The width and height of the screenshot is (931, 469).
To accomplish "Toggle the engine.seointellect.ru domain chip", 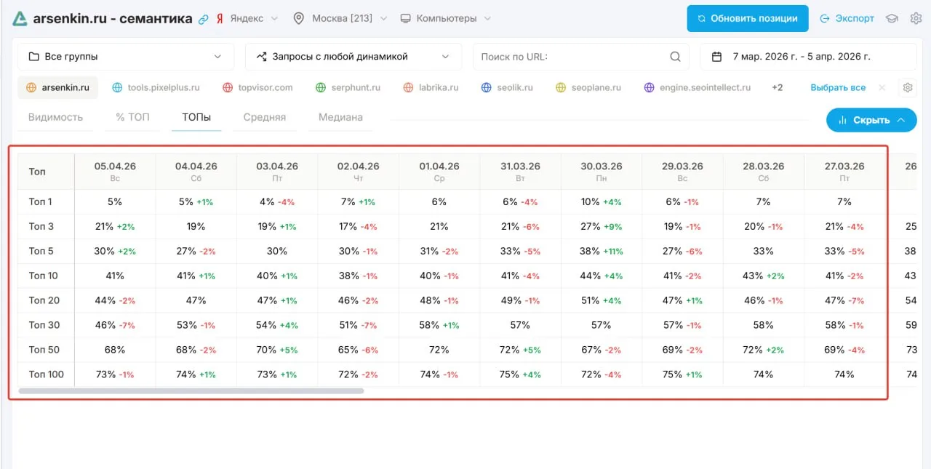I will tap(697, 87).
